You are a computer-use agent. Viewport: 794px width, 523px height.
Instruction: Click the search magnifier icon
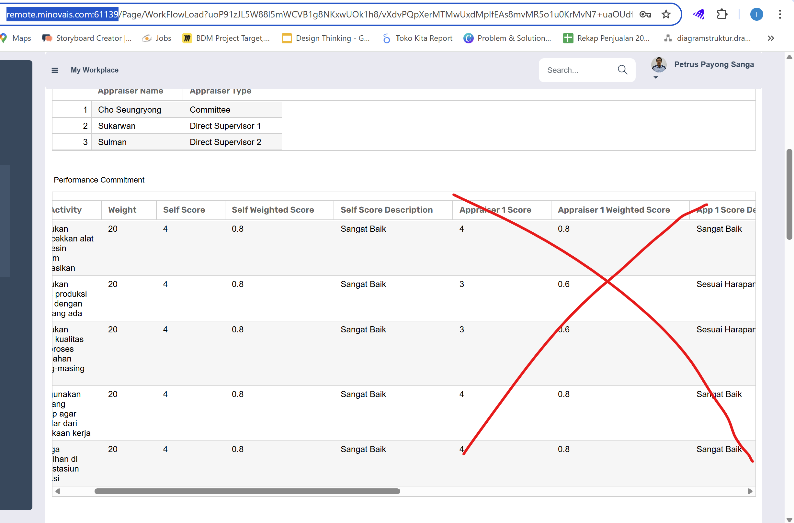[x=622, y=70]
